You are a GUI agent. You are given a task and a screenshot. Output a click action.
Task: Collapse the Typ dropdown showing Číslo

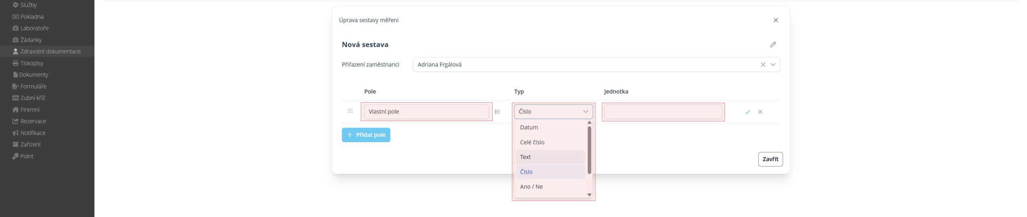point(585,112)
